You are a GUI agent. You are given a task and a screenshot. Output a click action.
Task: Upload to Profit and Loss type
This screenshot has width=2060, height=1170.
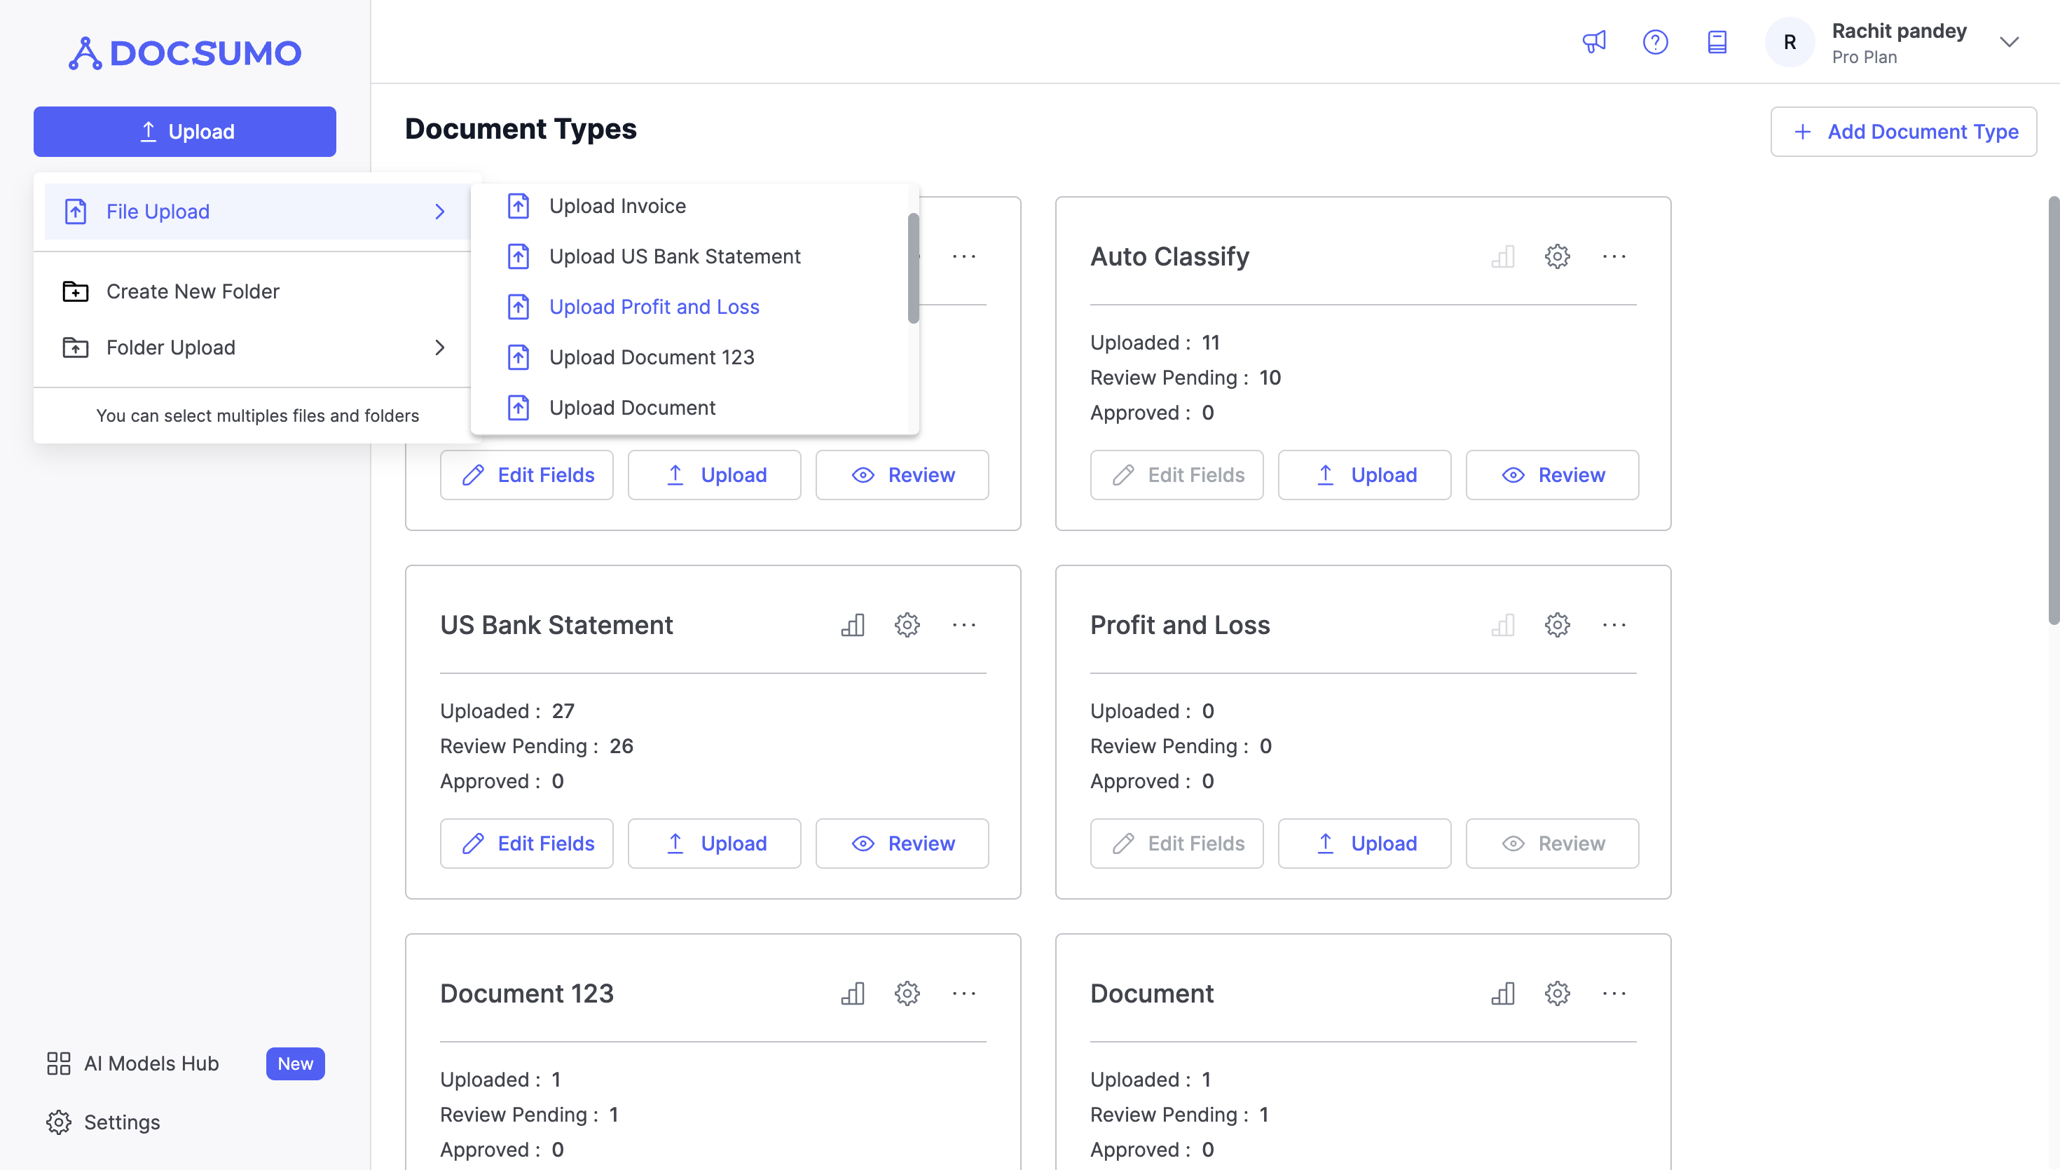pyautogui.click(x=1364, y=844)
